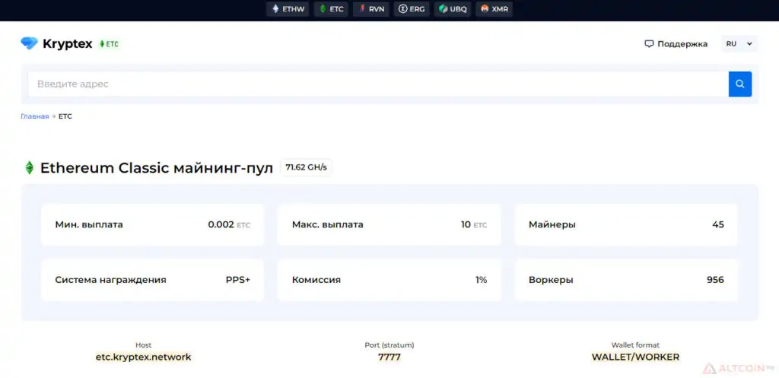This screenshot has width=779, height=378.
Task: Open the XMR coin pool tab
Action: 494,9
